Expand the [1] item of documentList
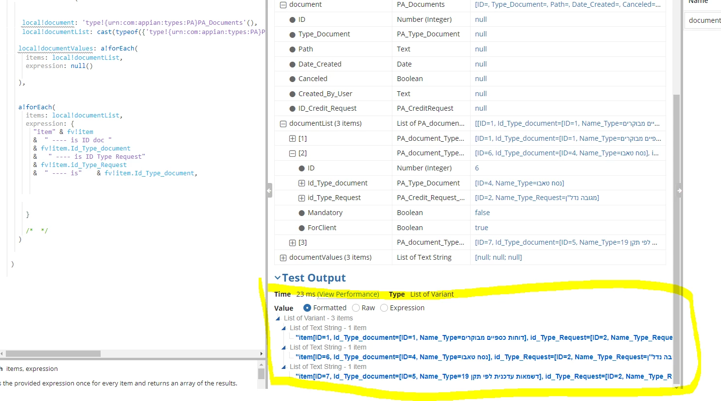Image resolution: width=721 pixels, height=401 pixels. click(x=292, y=139)
